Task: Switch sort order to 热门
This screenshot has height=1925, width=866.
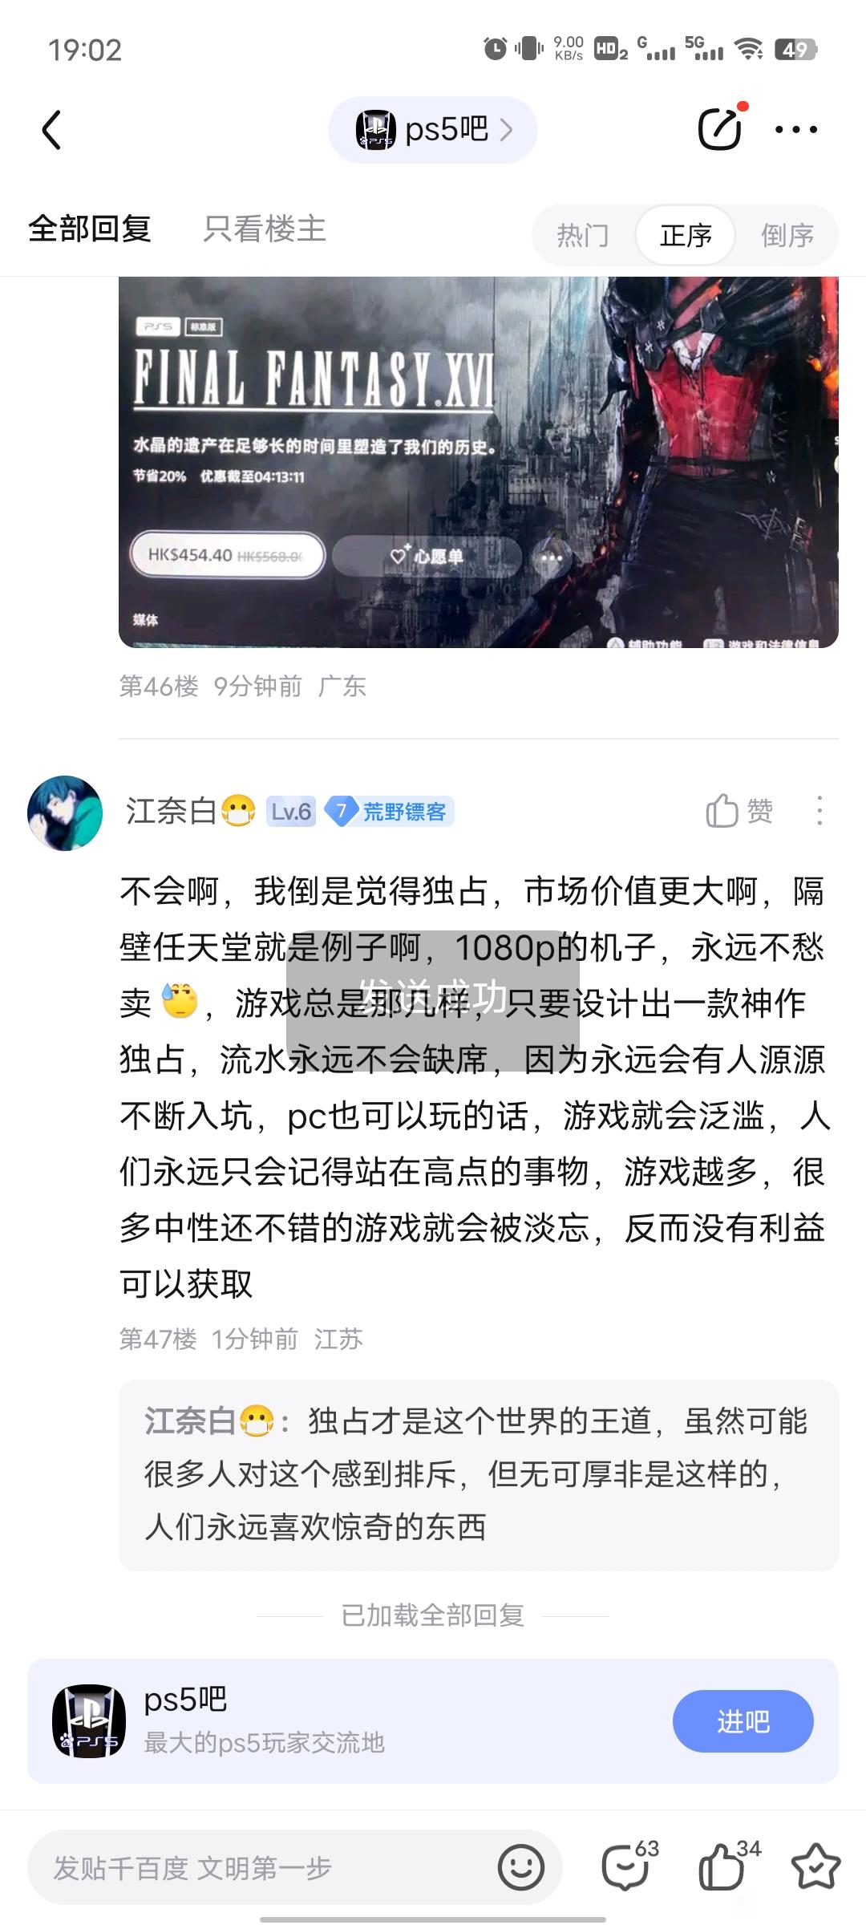Action: click(583, 235)
